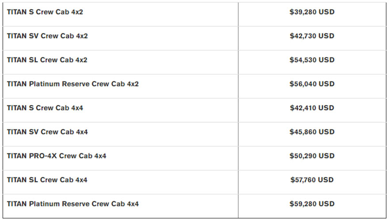Pick the $50,290 USD price

pyautogui.click(x=312, y=156)
